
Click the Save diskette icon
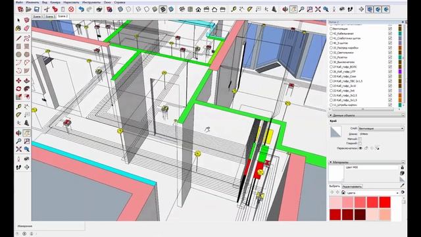point(37,9)
